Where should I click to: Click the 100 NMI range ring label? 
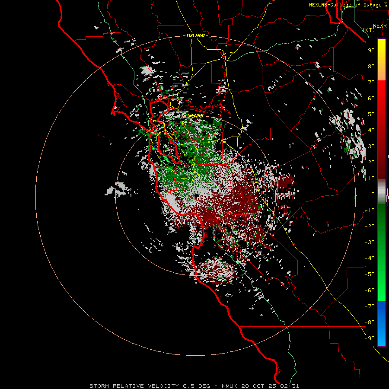click(x=195, y=35)
